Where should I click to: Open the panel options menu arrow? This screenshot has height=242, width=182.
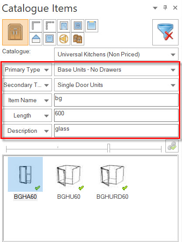click(155, 8)
